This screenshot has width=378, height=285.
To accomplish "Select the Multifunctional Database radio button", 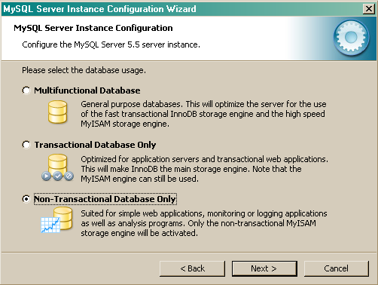I will click(26, 90).
